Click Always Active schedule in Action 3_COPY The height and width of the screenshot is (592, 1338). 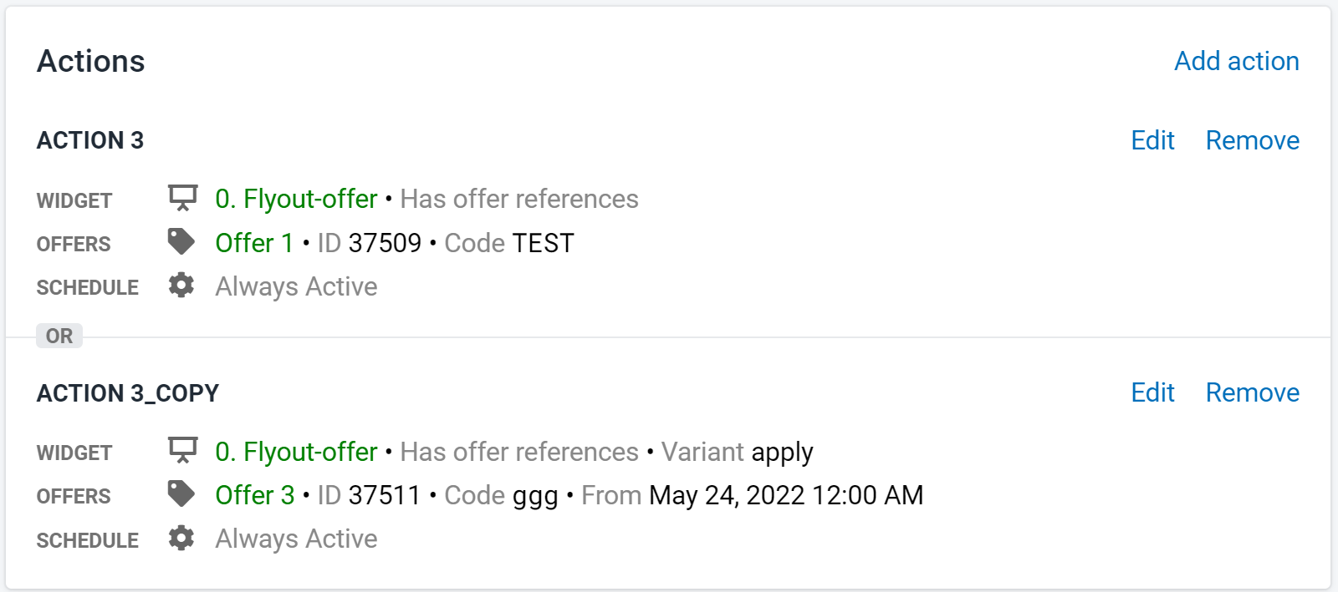pyautogui.click(x=296, y=539)
